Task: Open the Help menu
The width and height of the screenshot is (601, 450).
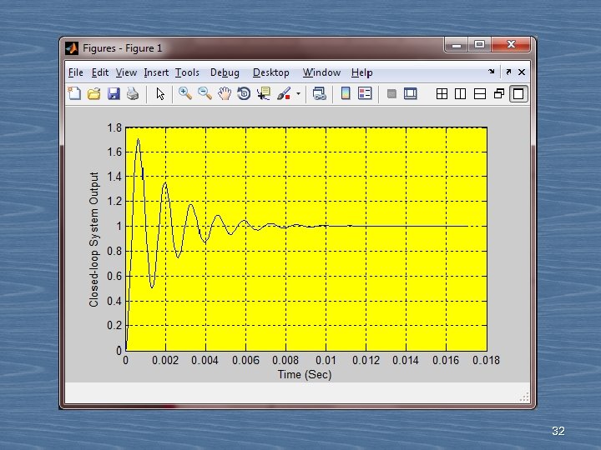Action: pos(361,72)
